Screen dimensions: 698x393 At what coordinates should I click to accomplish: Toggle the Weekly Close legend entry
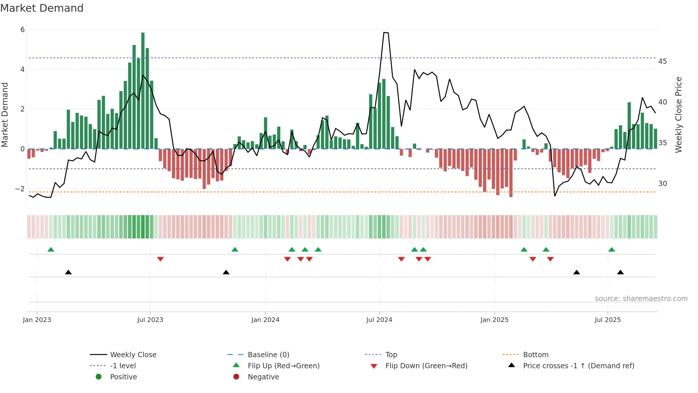(123, 355)
